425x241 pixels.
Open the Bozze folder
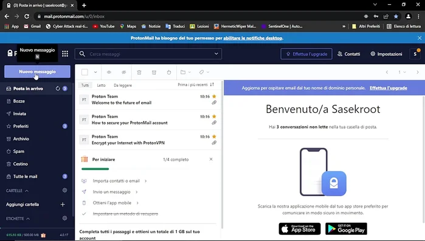click(x=19, y=101)
